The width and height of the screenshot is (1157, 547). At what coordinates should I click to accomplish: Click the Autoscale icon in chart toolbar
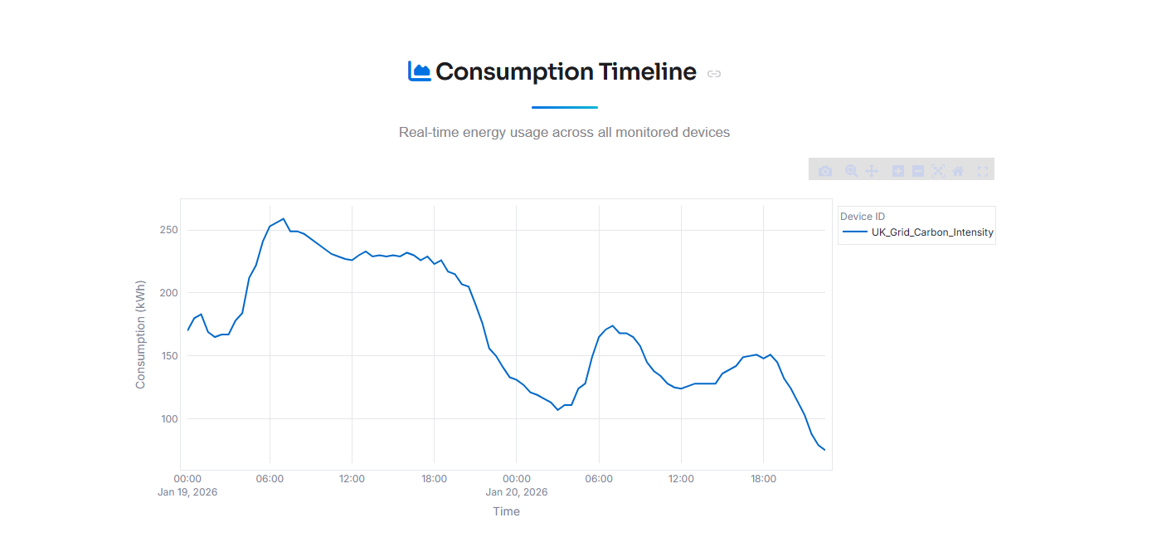pos(938,171)
